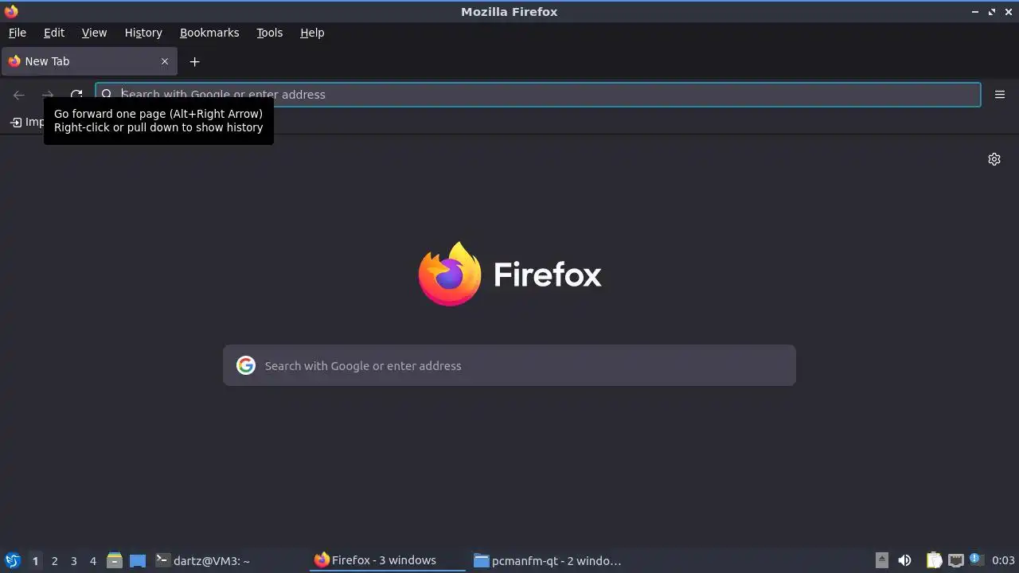Viewport: 1019px width, 573px height.
Task: Click the Forward navigation arrow
Action: (48, 95)
